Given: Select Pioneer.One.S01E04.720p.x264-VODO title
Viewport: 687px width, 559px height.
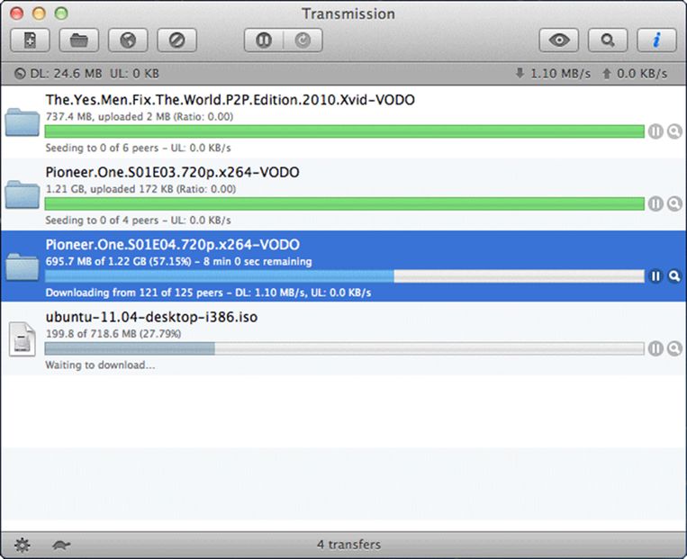Looking at the screenshot, I should click(172, 245).
